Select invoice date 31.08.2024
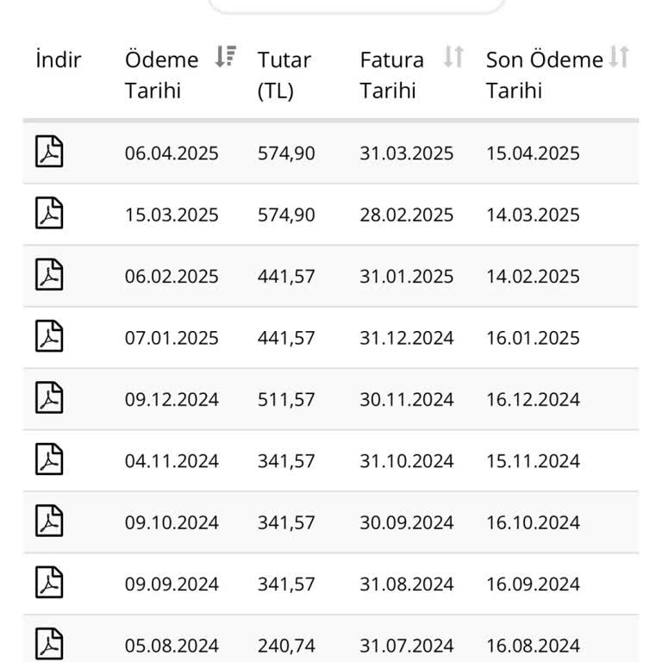This screenshot has width=662, height=662. coord(407,584)
